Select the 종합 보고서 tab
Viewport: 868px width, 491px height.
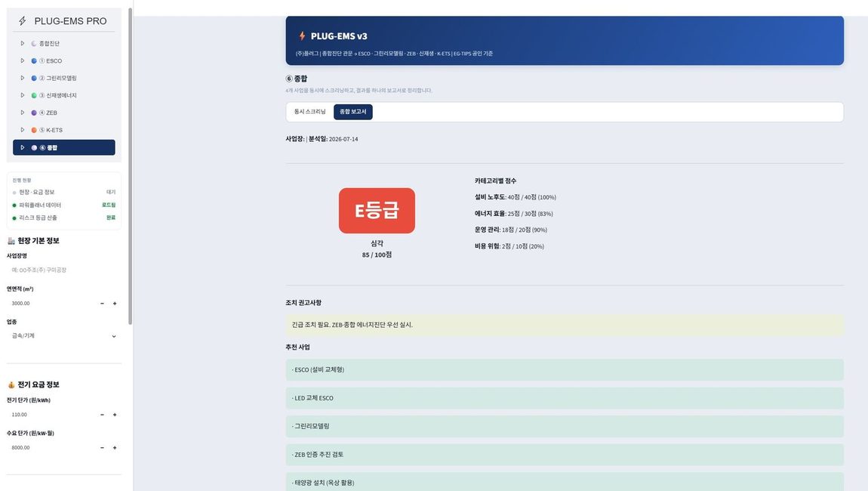352,112
